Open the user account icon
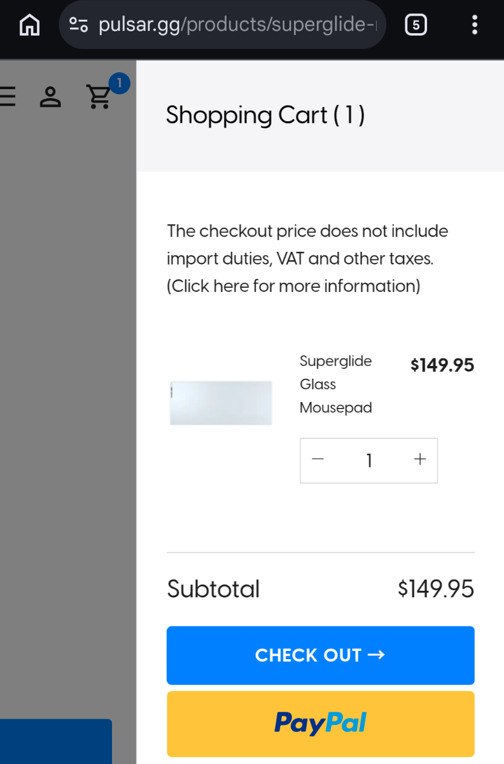This screenshot has height=764, width=504. [x=50, y=97]
